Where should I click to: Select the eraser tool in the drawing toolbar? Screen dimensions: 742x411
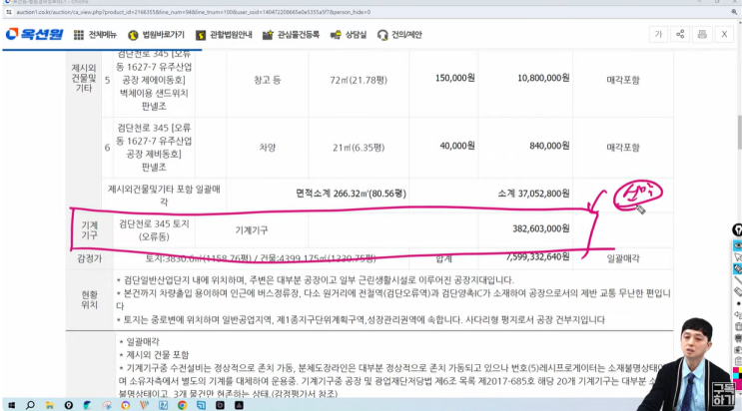[x=738, y=292]
